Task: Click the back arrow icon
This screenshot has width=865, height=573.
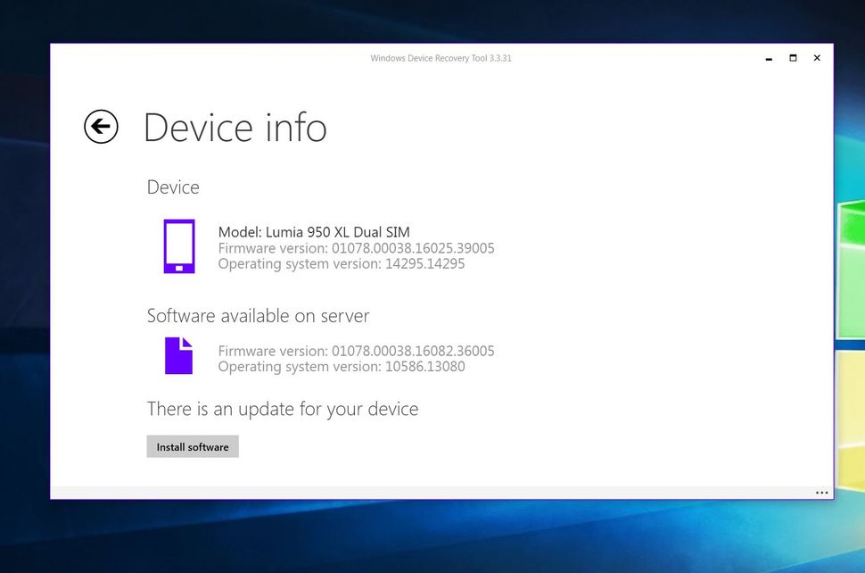Action: 101,127
